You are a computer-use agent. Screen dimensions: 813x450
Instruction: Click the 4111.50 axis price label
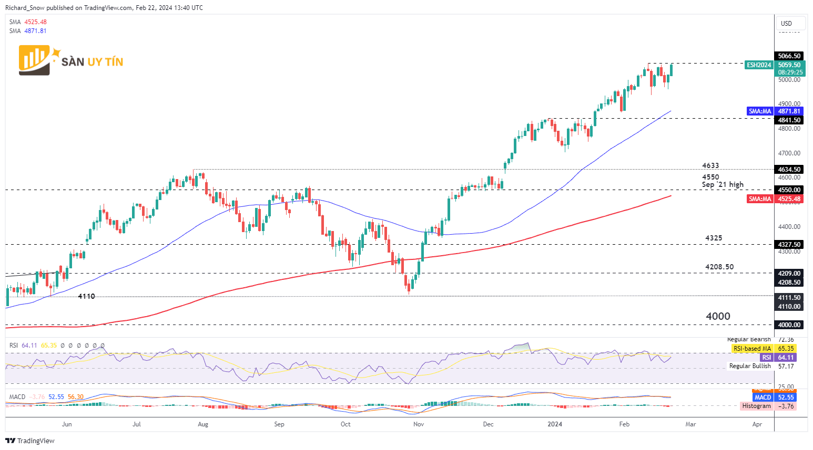(x=789, y=298)
